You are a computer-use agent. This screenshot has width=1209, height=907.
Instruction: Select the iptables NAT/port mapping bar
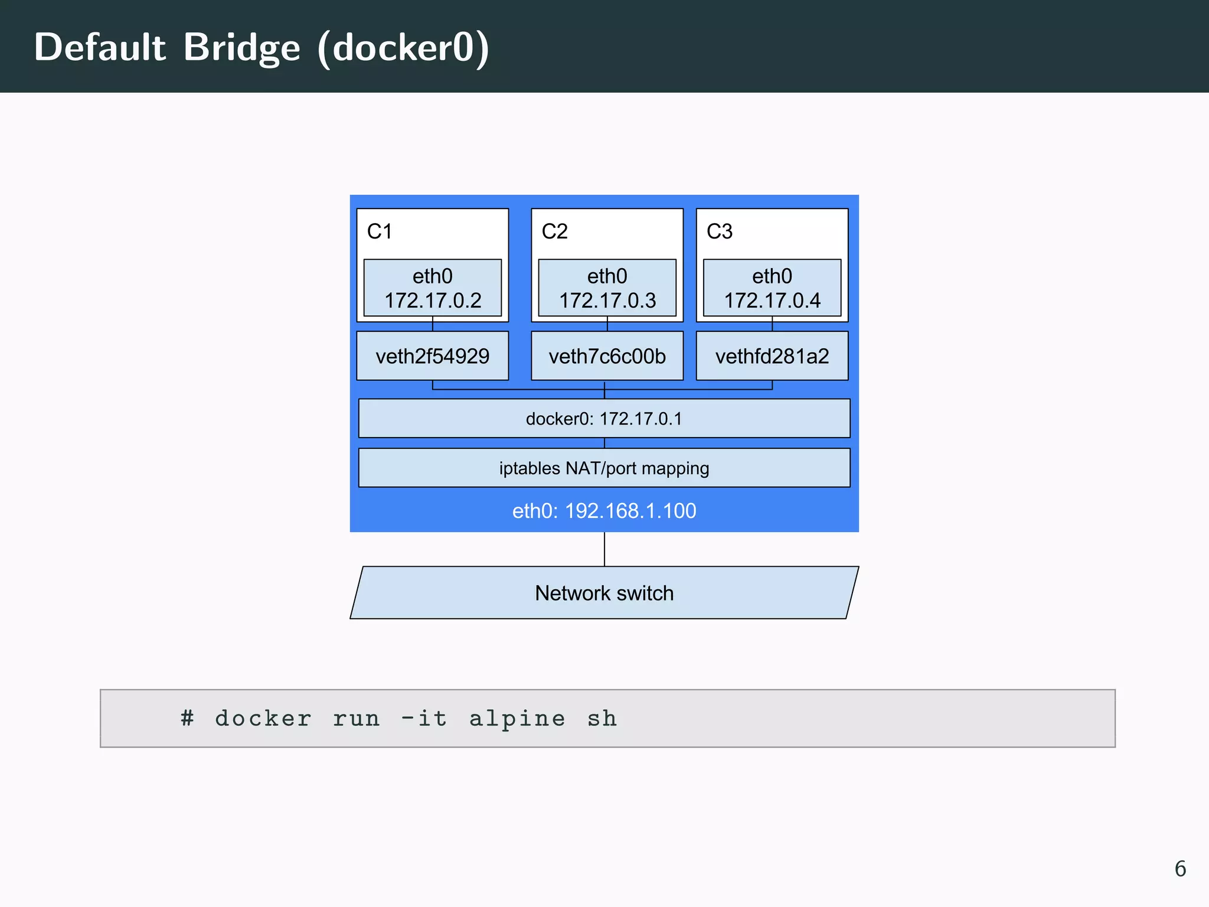coord(604,468)
